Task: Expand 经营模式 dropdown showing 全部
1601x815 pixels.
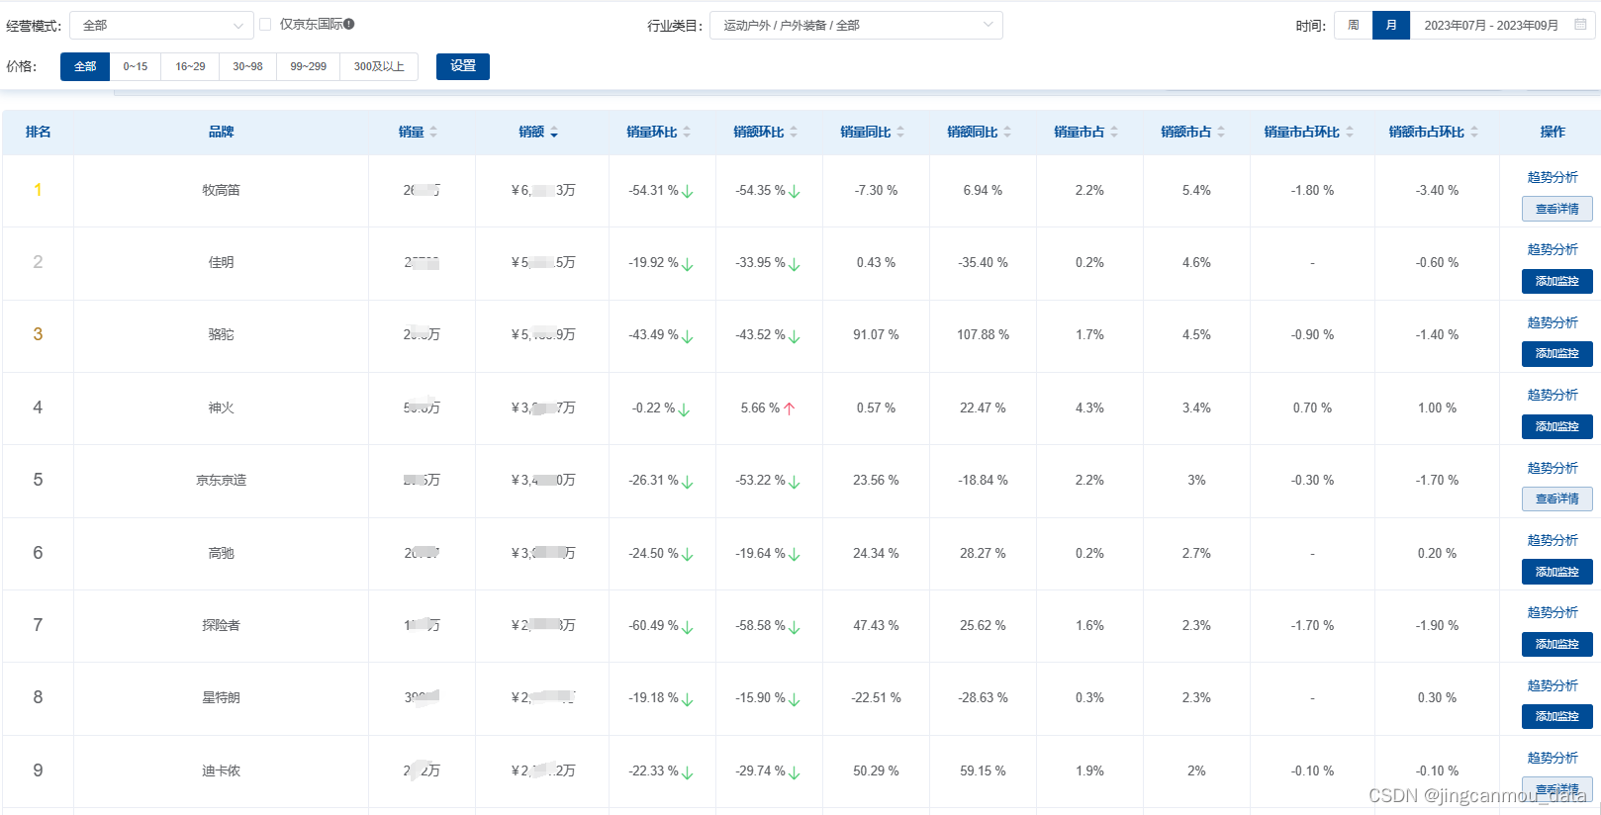Action: click(x=161, y=26)
